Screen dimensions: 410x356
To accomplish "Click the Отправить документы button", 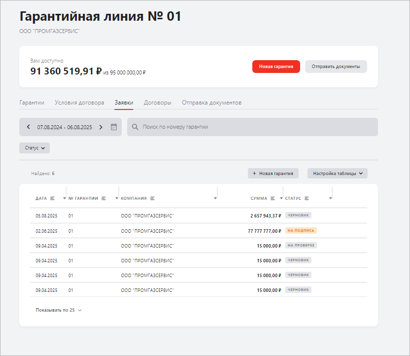I will coord(336,67).
